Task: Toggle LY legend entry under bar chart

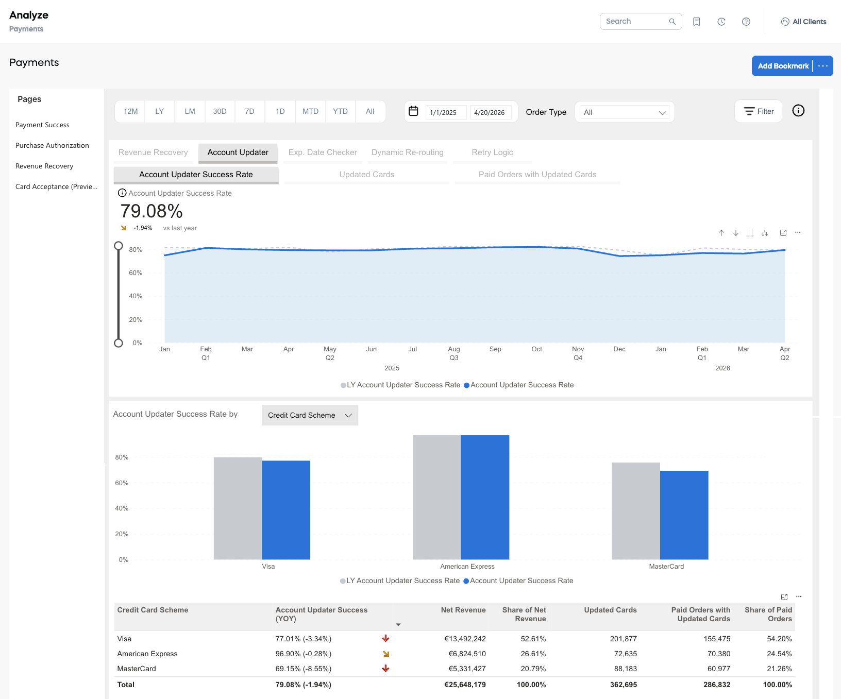Action: pos(400,581)
